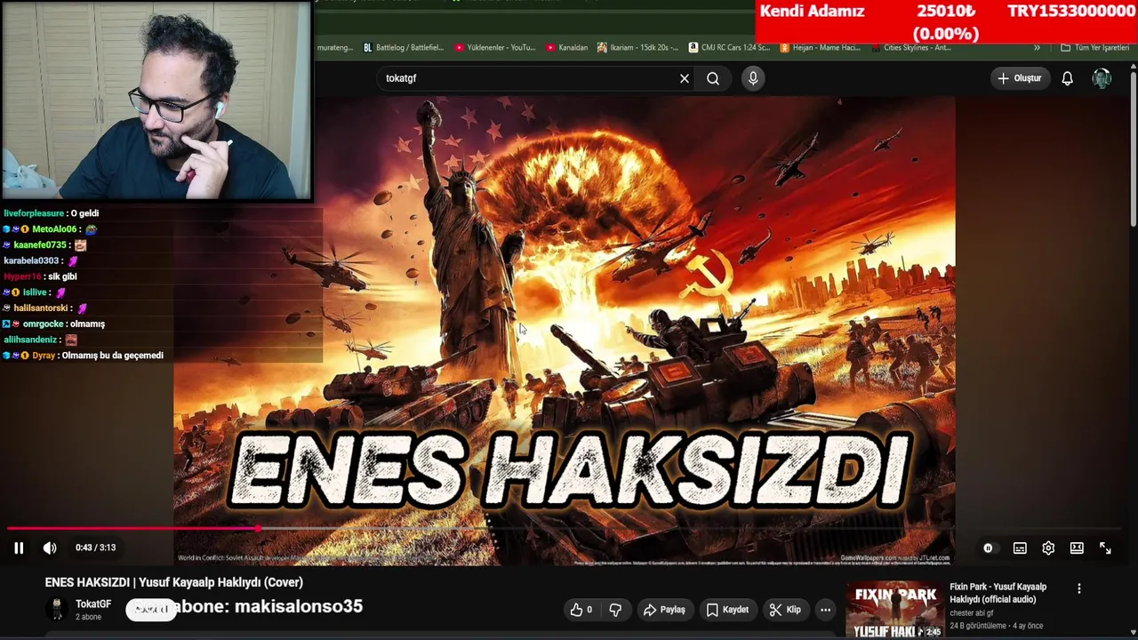Open the Oluştur create menu
Viewport: 1138px width, 640px height.
tap(1019, 78)
